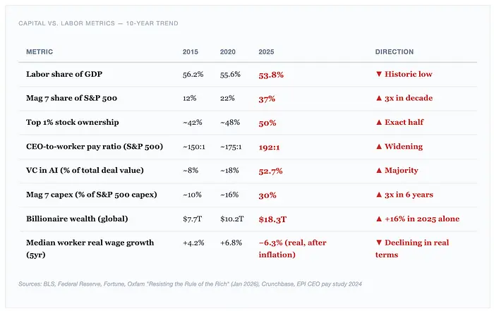Click the up triangle beside +16% in 2025 alone
This screenshot has height=311, width=494.
[378, 219]
